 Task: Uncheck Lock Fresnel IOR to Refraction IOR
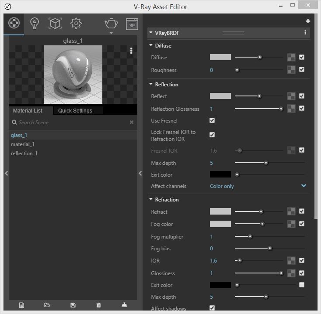pos(212,135)
